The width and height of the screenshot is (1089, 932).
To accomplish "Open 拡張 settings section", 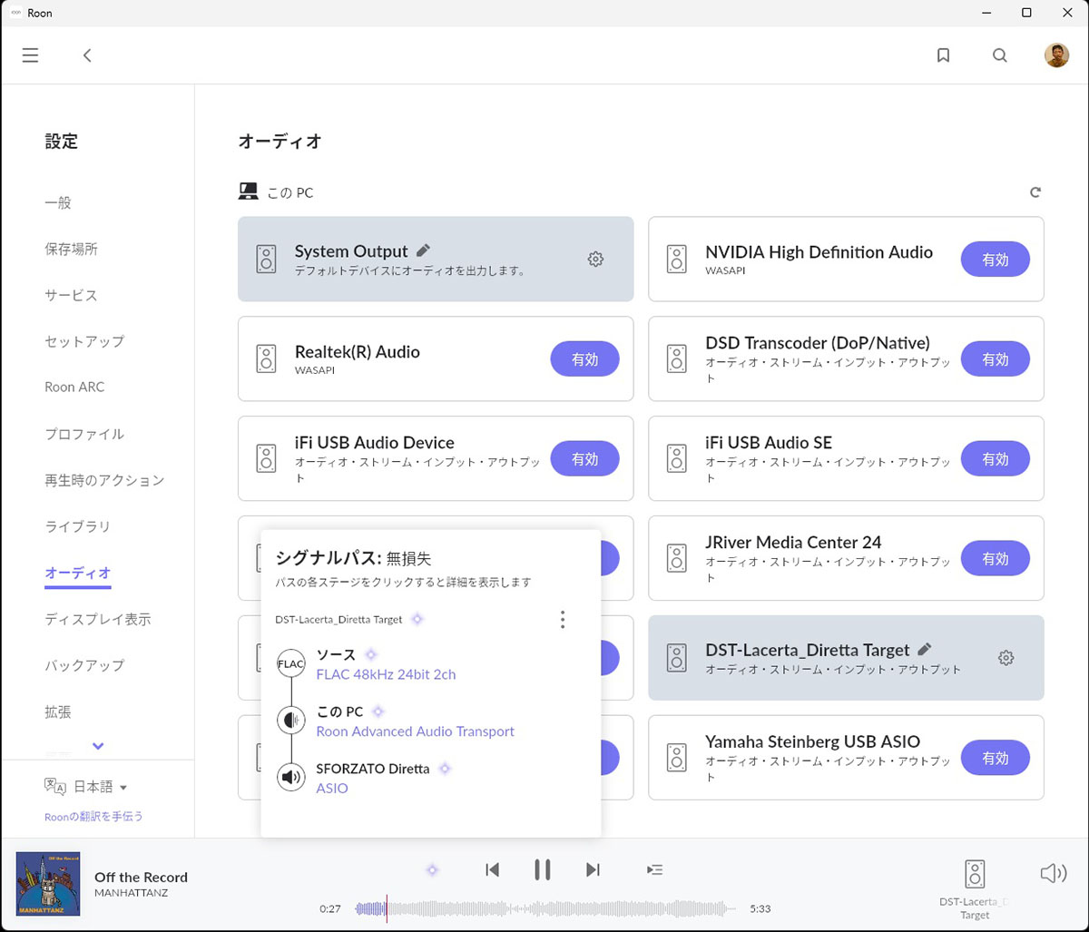I will tap(58, 711).
